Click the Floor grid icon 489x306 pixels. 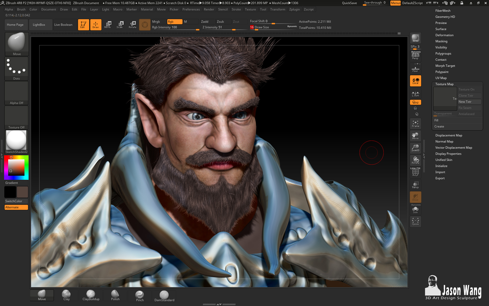[415, 69]
